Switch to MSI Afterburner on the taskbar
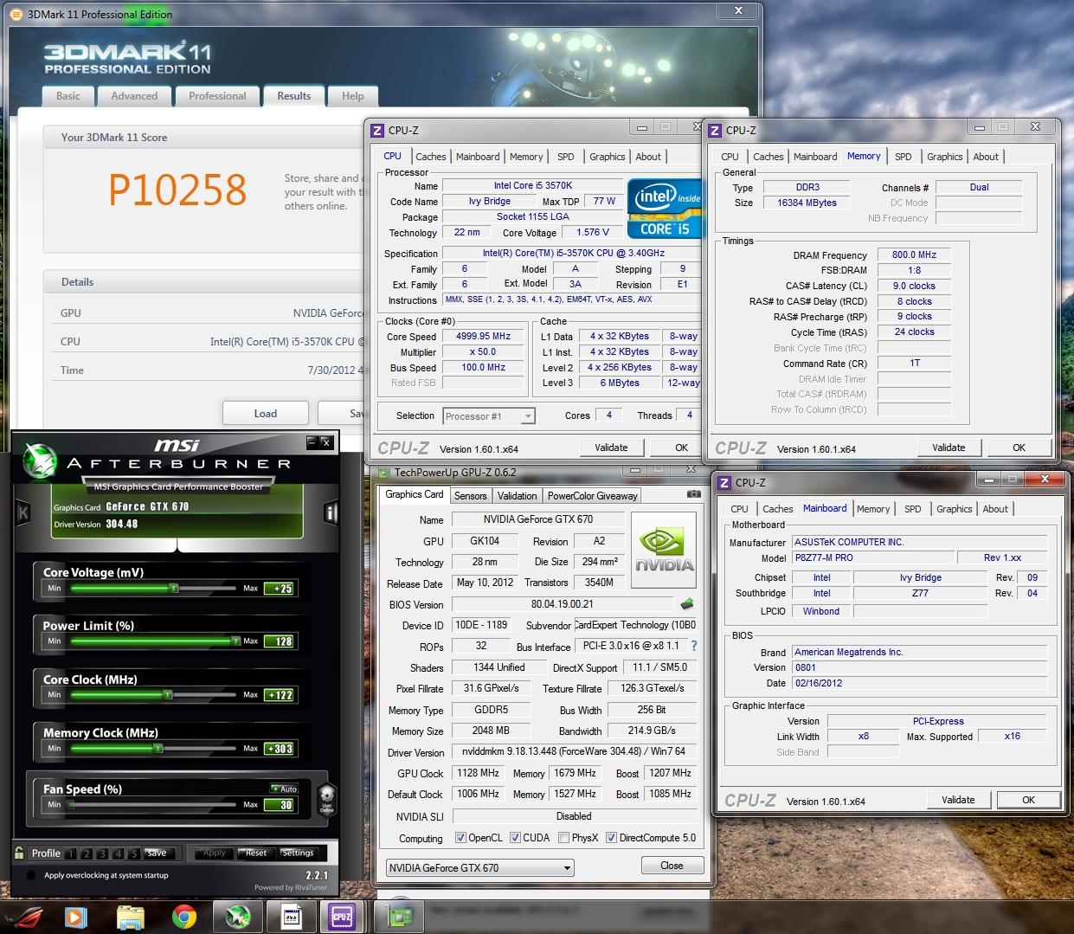 click(x=238, y=917)
